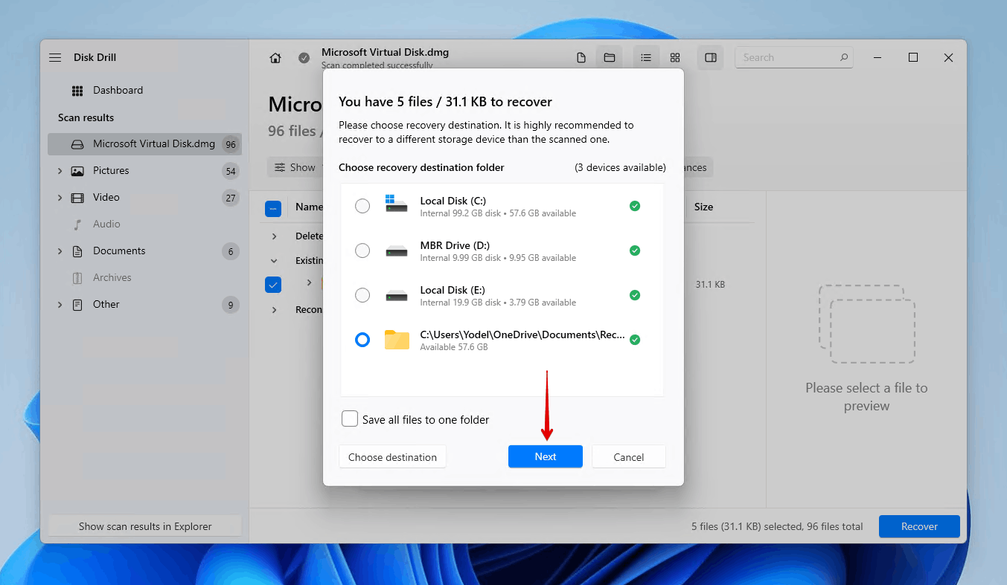Switch to grid view in the toolbar
Screen dimensions: 1007x585
[674, 57]
